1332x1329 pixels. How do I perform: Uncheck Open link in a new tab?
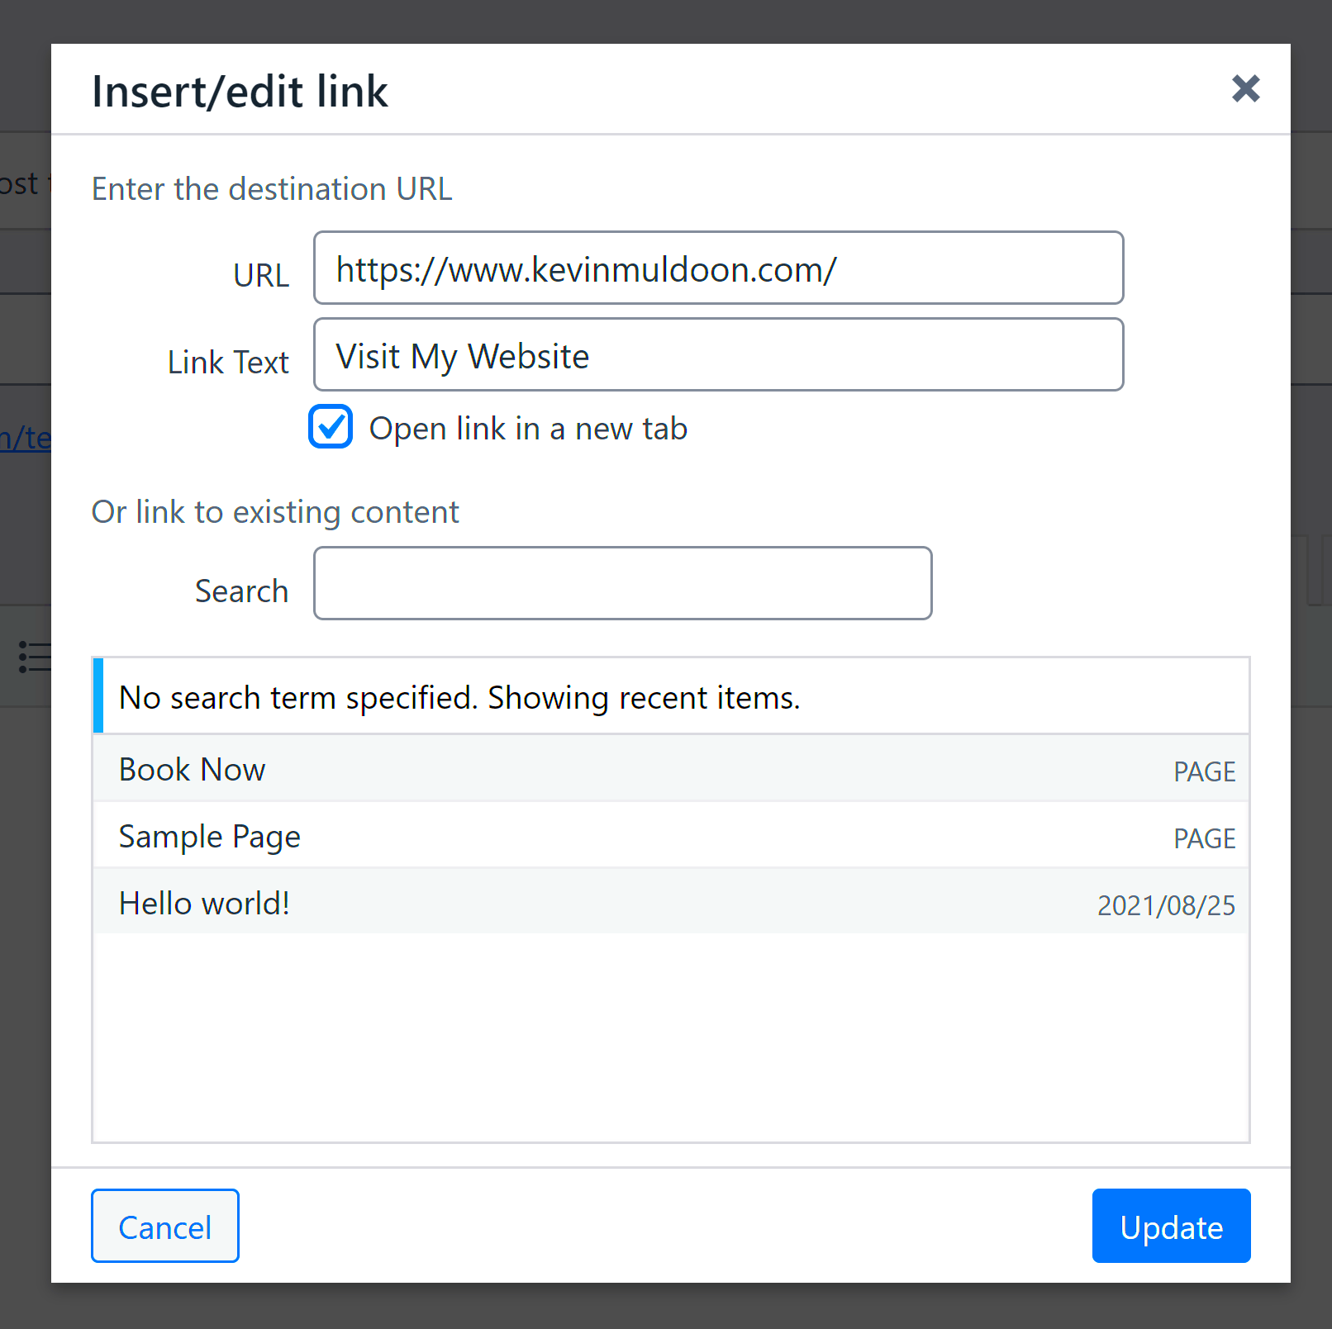coord(331,426)
